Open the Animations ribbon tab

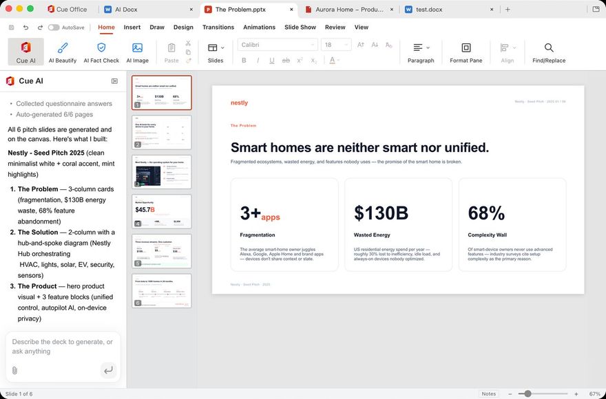tap(260, 28)
